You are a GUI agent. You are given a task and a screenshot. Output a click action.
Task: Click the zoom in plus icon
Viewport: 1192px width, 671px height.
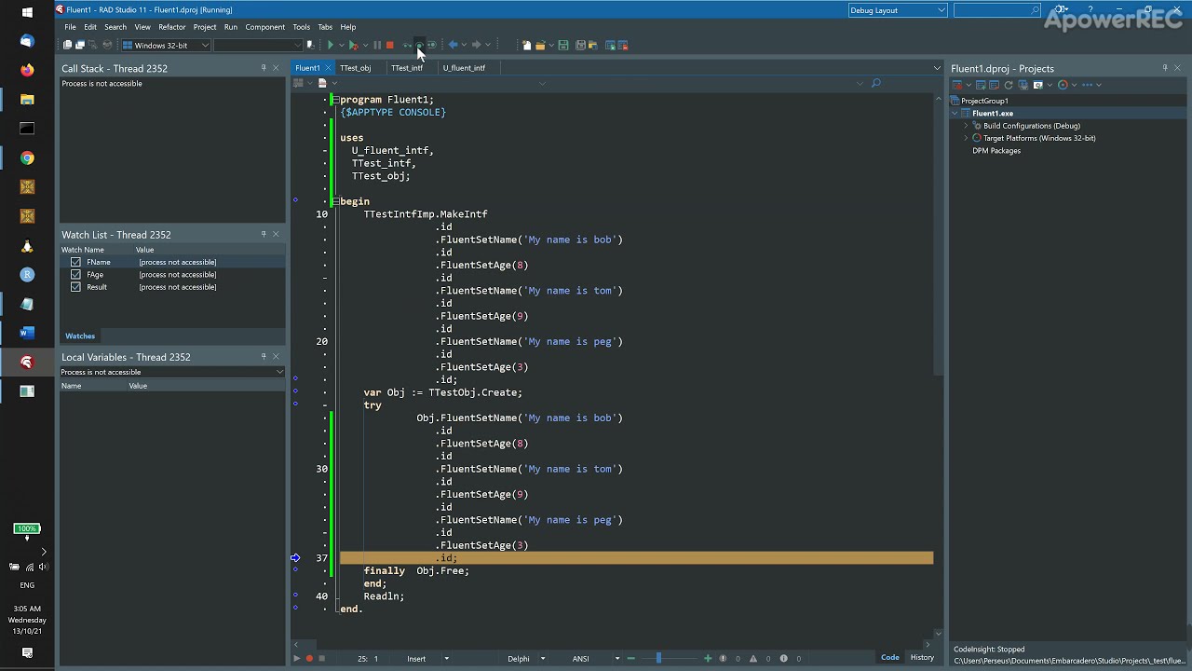(x=708, y=659)
